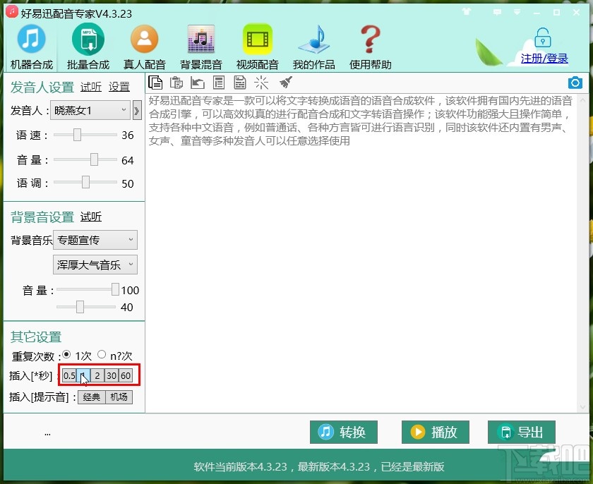Insert 0.5 second pause

[x=69, y=375]
